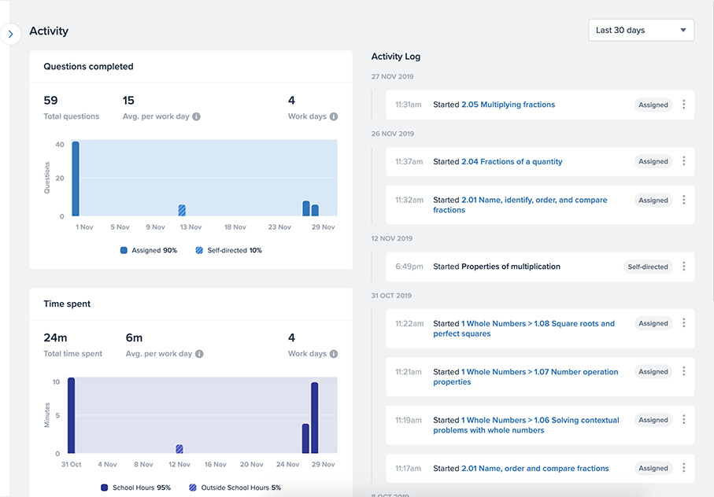Toggle the Self-directed 10% legend item

pos(228,250)
